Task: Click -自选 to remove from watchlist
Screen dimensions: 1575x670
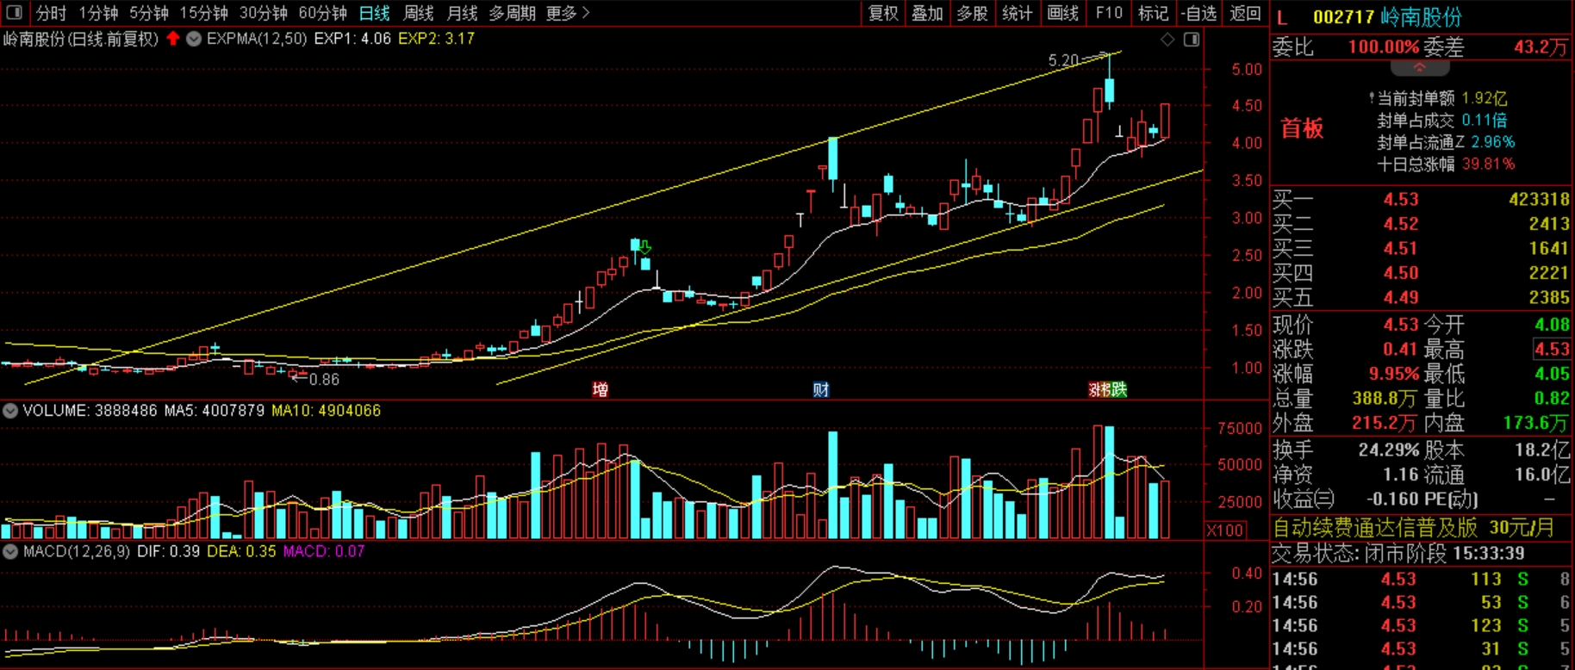Action: [1198, 13]
